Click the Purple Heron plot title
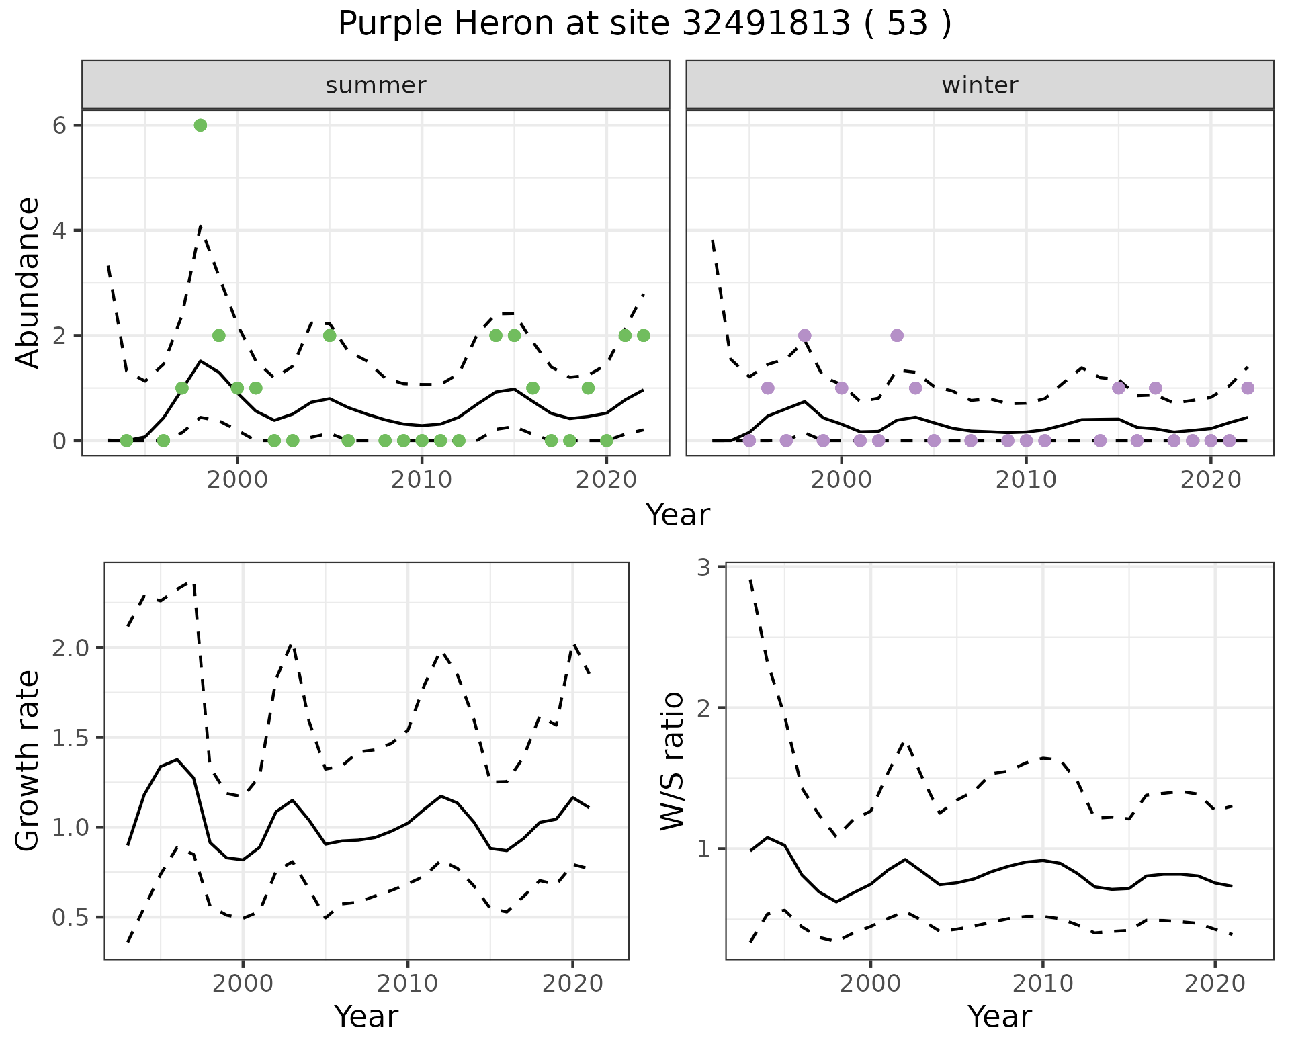1290x1048 pixels. [644, 24]
